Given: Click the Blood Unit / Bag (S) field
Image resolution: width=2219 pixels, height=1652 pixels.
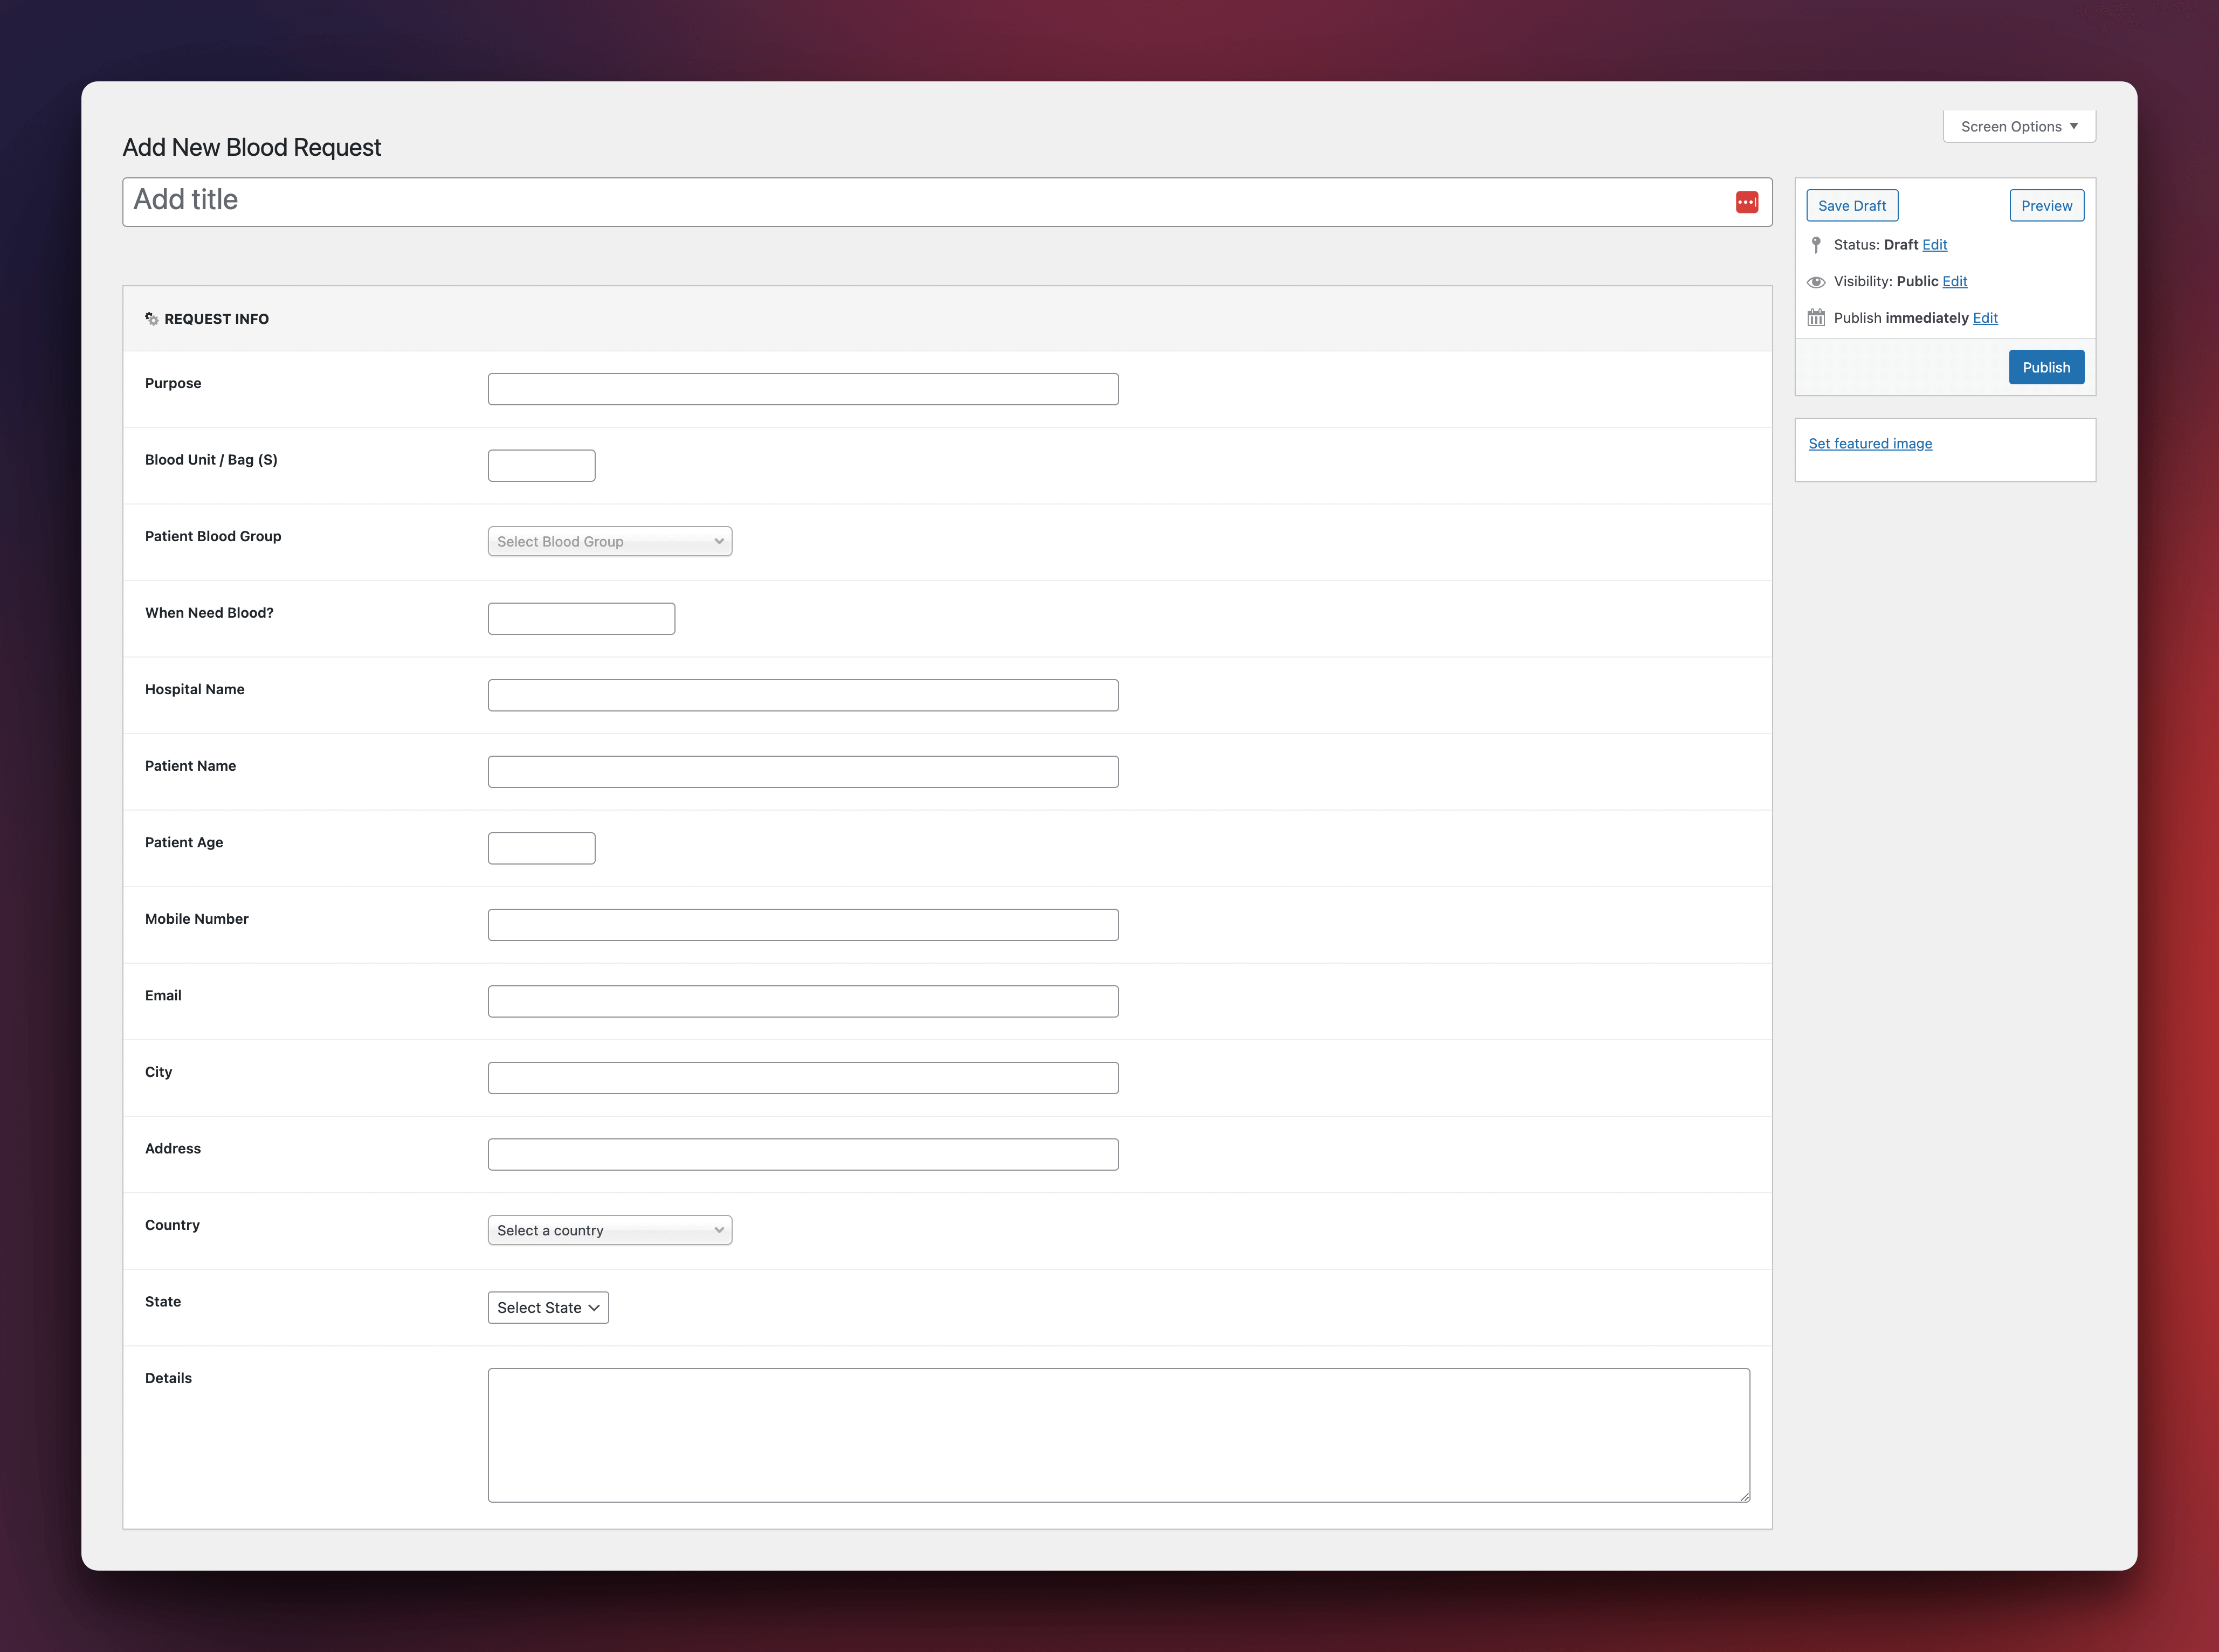Looking at the screenshot, I should click(541, 466).
